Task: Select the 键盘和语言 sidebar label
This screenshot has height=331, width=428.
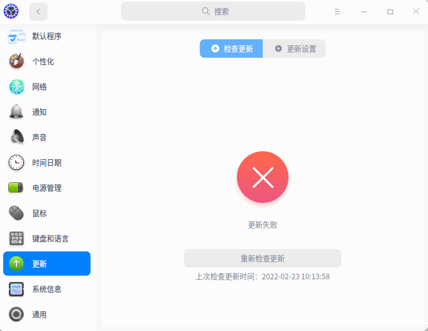Action: [50, 238]
